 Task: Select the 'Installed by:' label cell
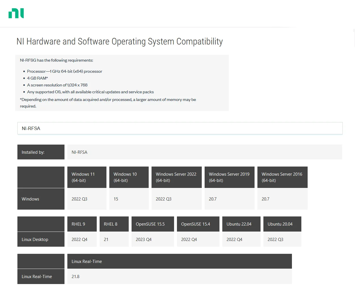click(x=41, y=152)
